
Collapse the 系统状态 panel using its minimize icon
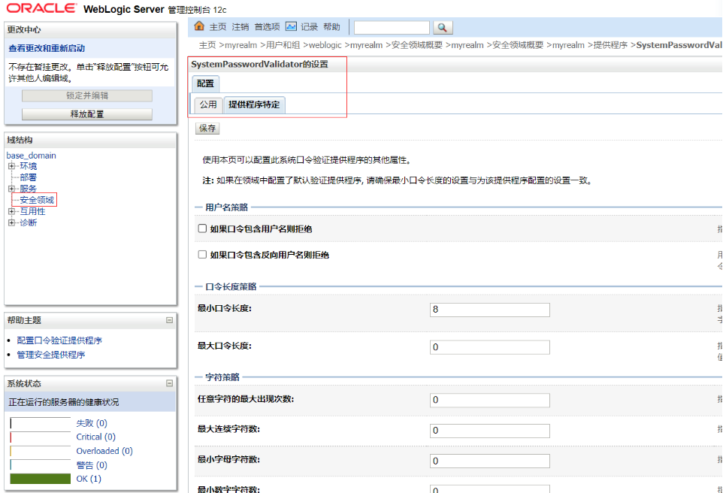point(169,383)
